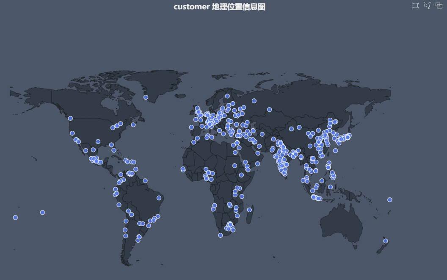This screenshot has width=447, height=280.
Task: Select the point in the Amazon interior
Action: pos(145,181)
